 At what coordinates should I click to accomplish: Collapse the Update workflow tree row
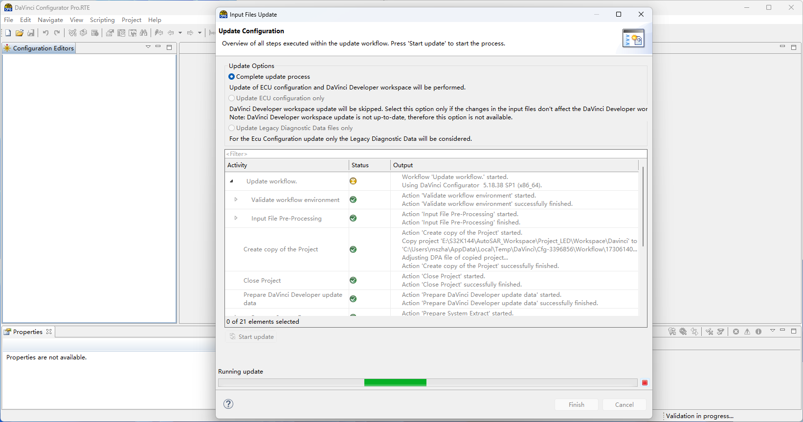232,181
